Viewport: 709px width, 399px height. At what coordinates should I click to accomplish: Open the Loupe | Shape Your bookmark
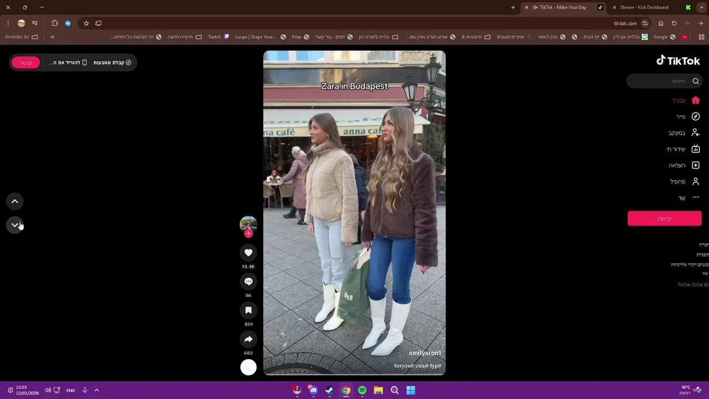pyautogui.click(x=260, y=37)
